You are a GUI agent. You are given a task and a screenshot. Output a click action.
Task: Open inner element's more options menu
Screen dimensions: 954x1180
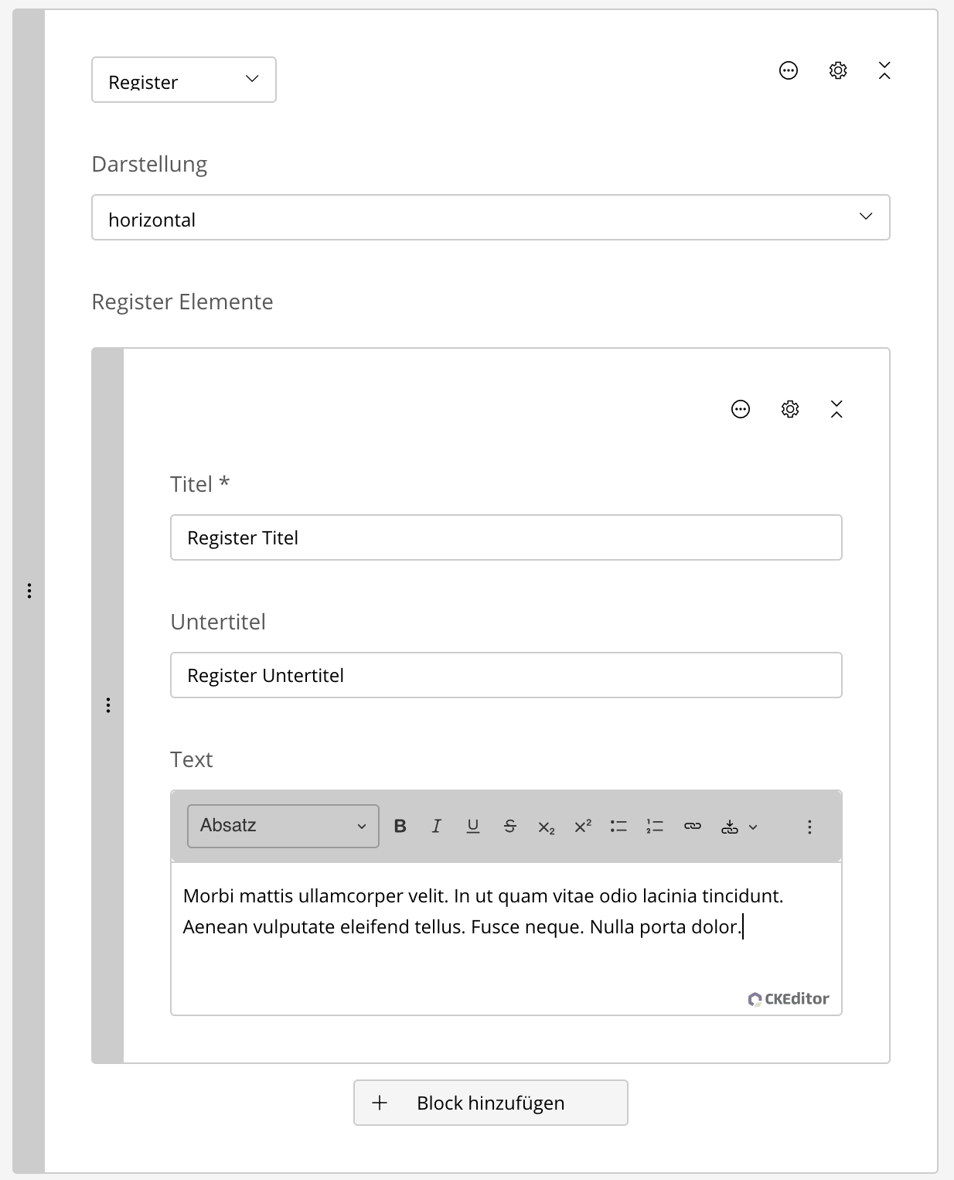coord(740,409)
